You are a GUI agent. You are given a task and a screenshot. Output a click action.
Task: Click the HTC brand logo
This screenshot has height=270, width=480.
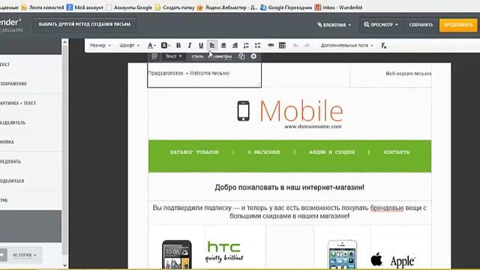[224, 252]
